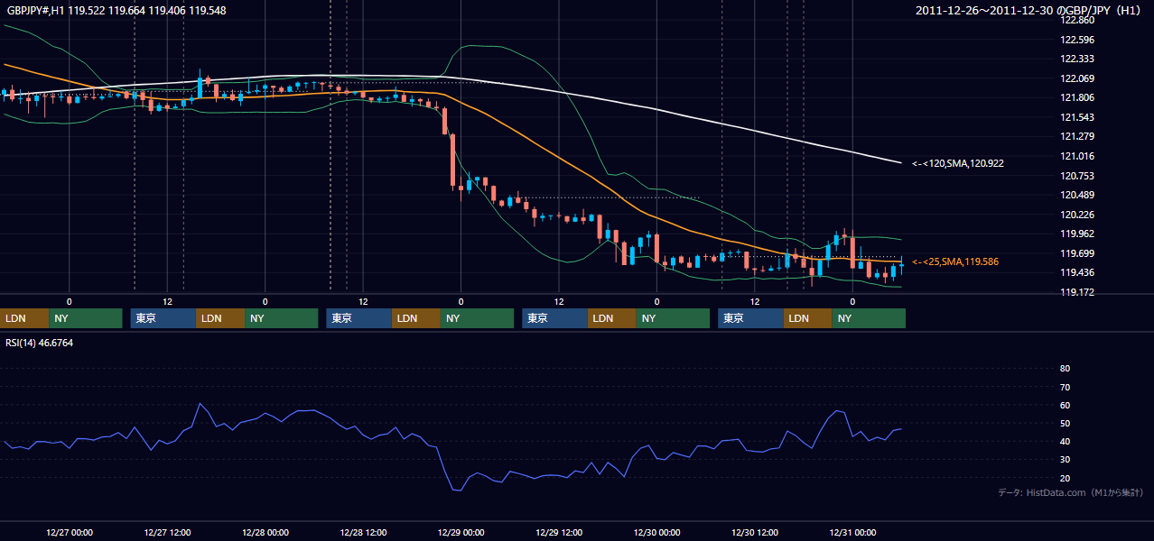Select the 12/29 00:00 time axis label

tap(461, 532)
